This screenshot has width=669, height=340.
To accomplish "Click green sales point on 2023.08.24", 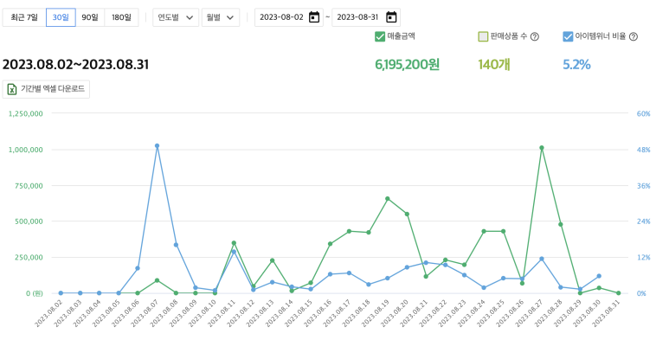I will click(484, 231).
